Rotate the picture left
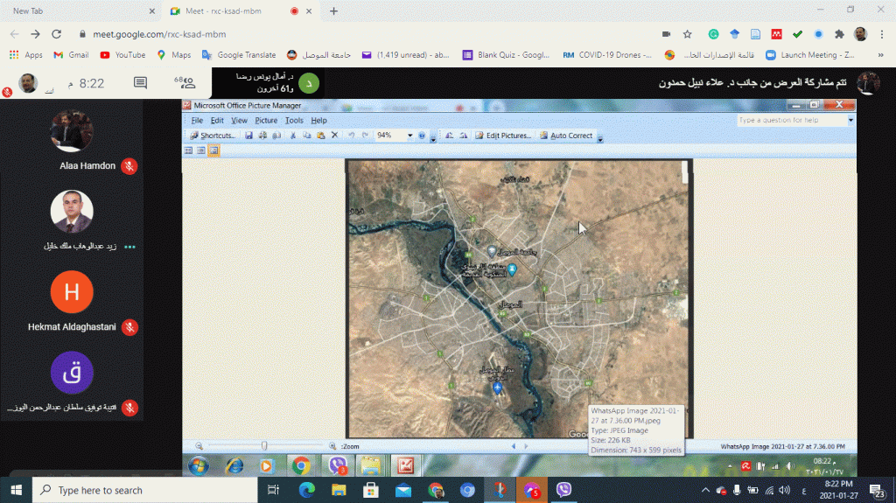Screen dimensions: 896x503 click(x=448, y=136)
